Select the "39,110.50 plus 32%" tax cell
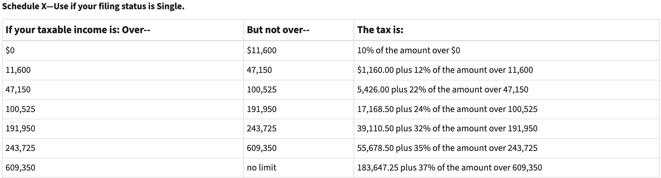Screen dimensions: 661x178 [447, 128]
